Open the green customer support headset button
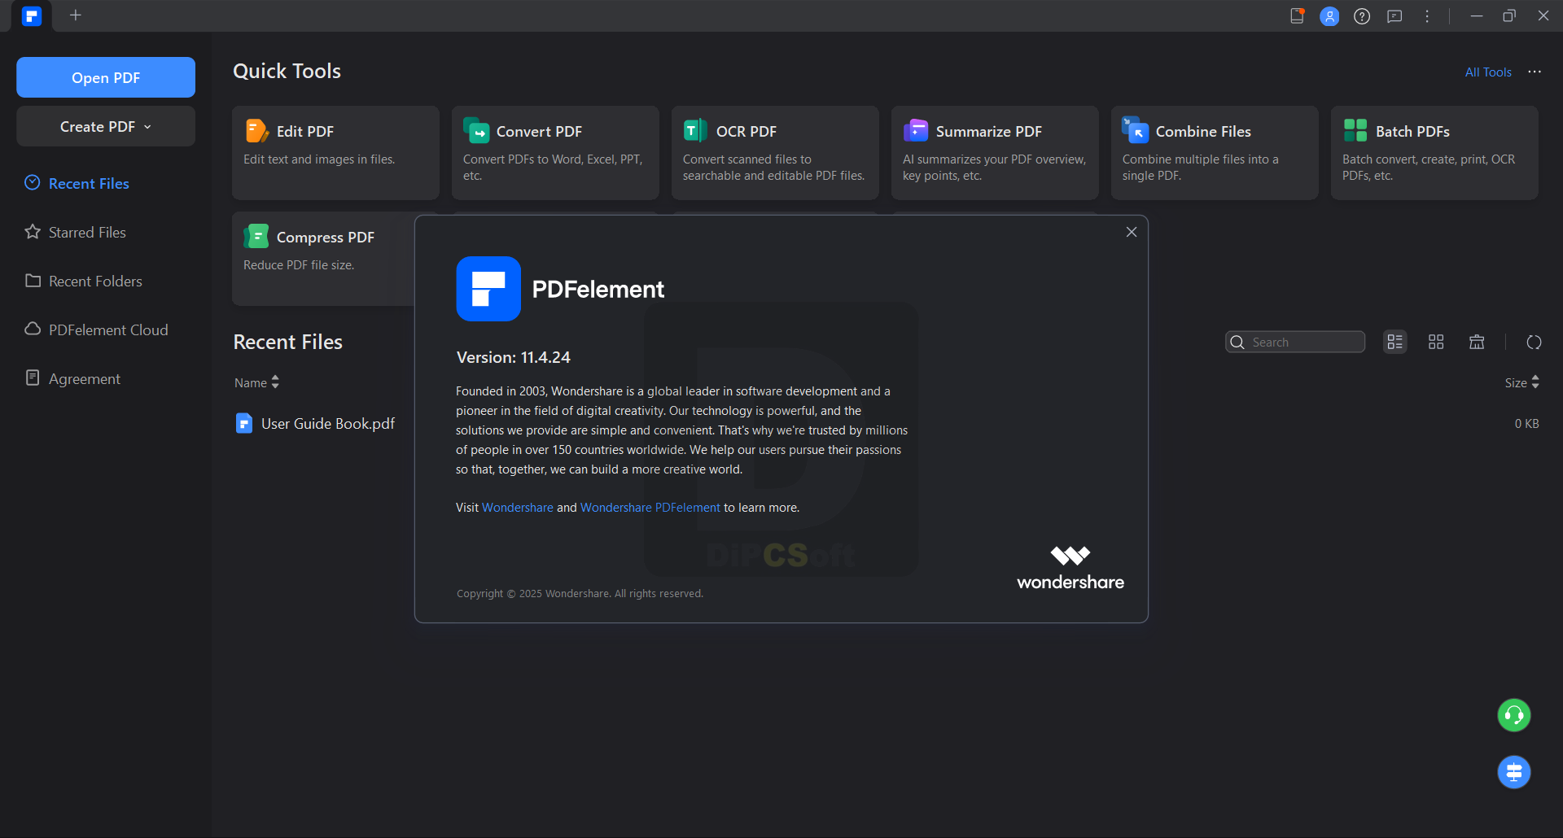 [1514, 715]
